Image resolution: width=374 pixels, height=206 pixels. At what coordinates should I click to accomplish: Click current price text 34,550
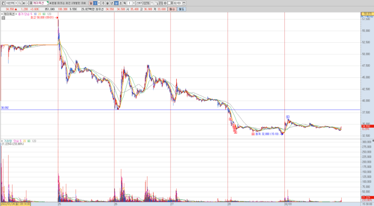tap(10, 9)
